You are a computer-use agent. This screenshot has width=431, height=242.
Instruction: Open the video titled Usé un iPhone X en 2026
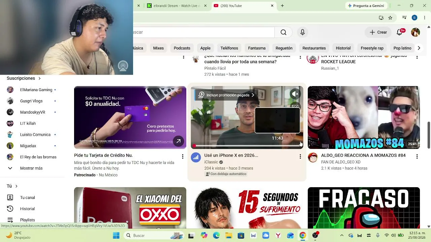[231, 155]
